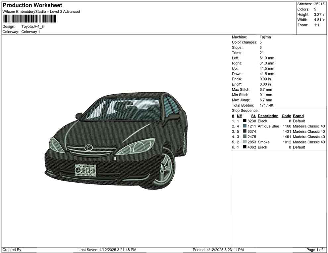This screenshot has height=253, width=328.
Task: Select the Antique Blue color swatch
Action: pos(245,126)
